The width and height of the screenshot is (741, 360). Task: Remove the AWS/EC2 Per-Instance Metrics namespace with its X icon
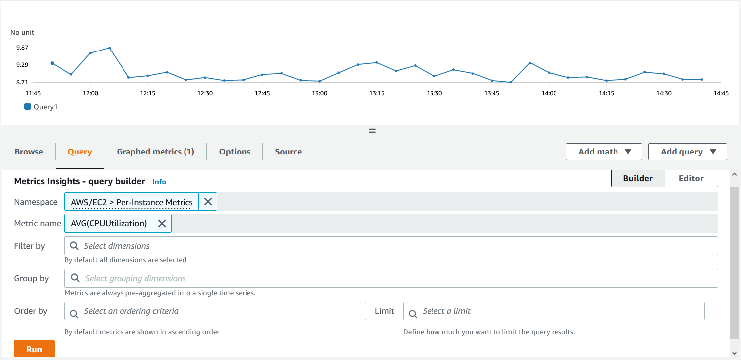[207, 201]
